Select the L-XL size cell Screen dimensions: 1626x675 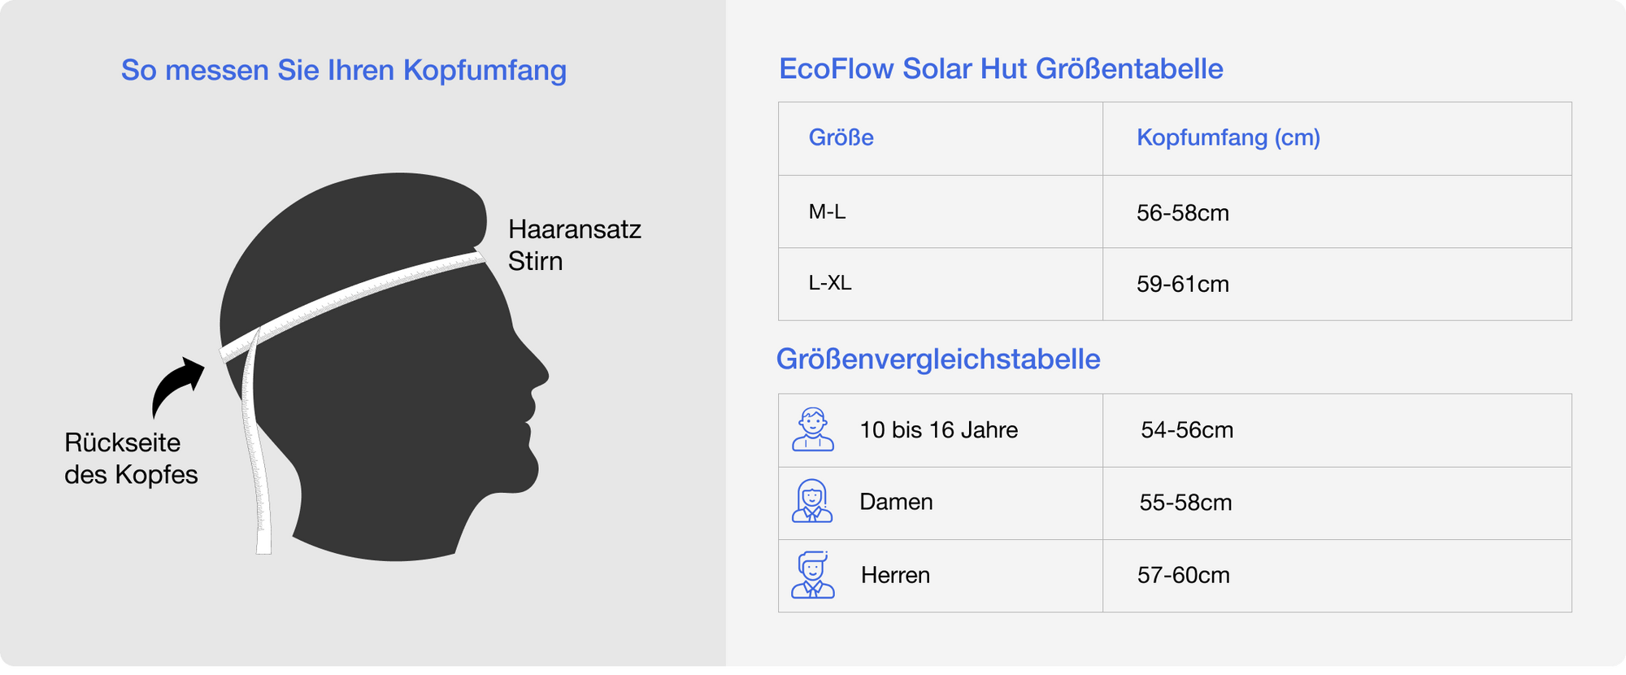(830, 283)
